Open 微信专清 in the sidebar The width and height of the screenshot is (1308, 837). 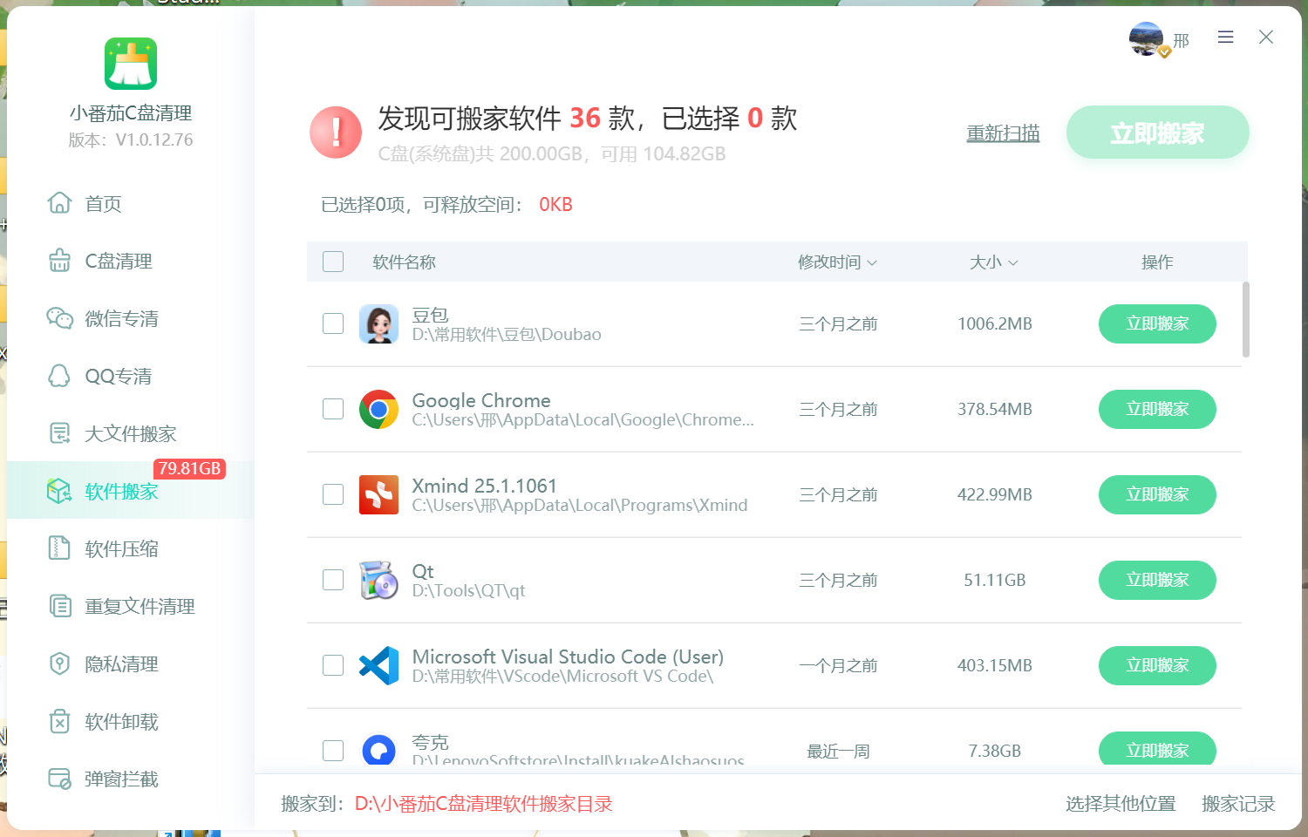coord(121,318)
